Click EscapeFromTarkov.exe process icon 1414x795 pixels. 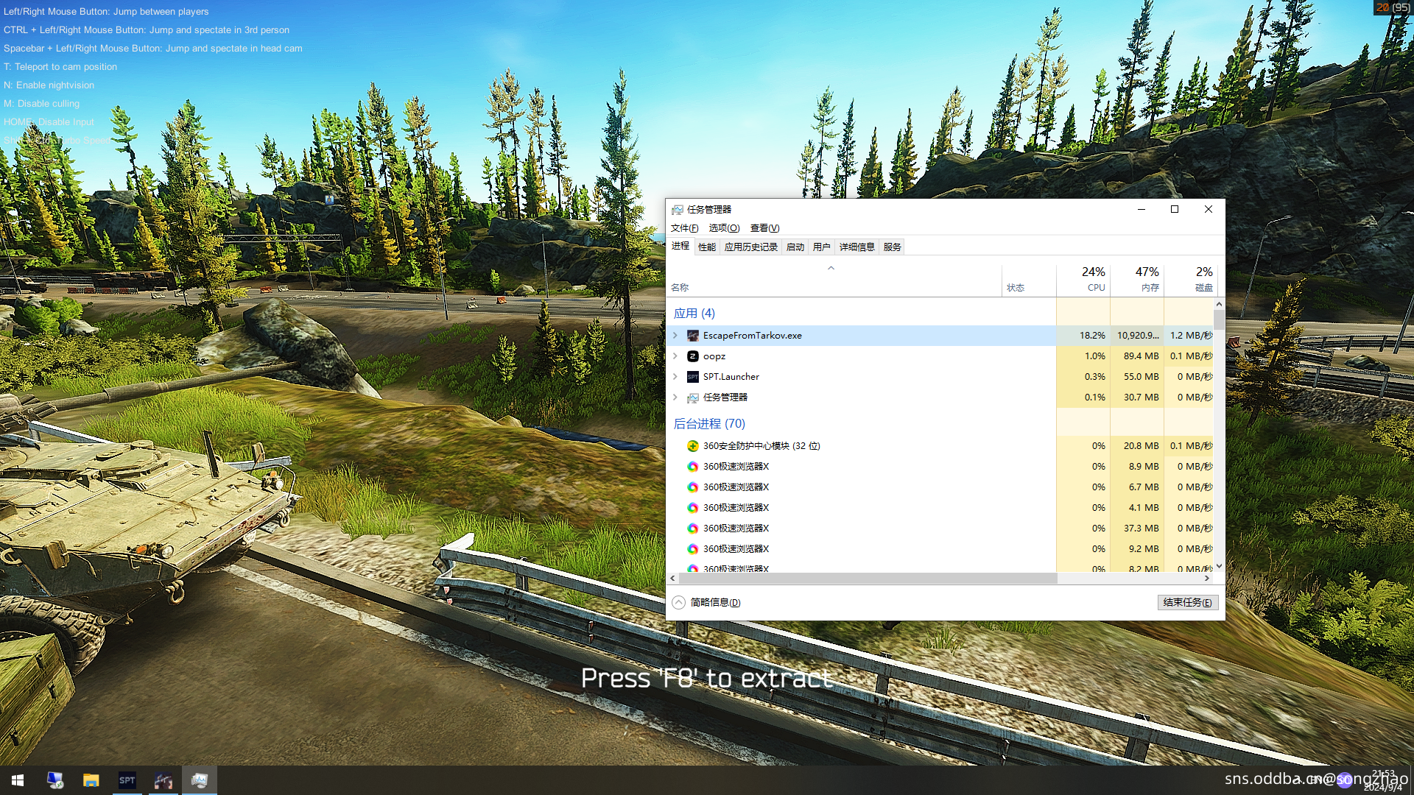[692, 336]
